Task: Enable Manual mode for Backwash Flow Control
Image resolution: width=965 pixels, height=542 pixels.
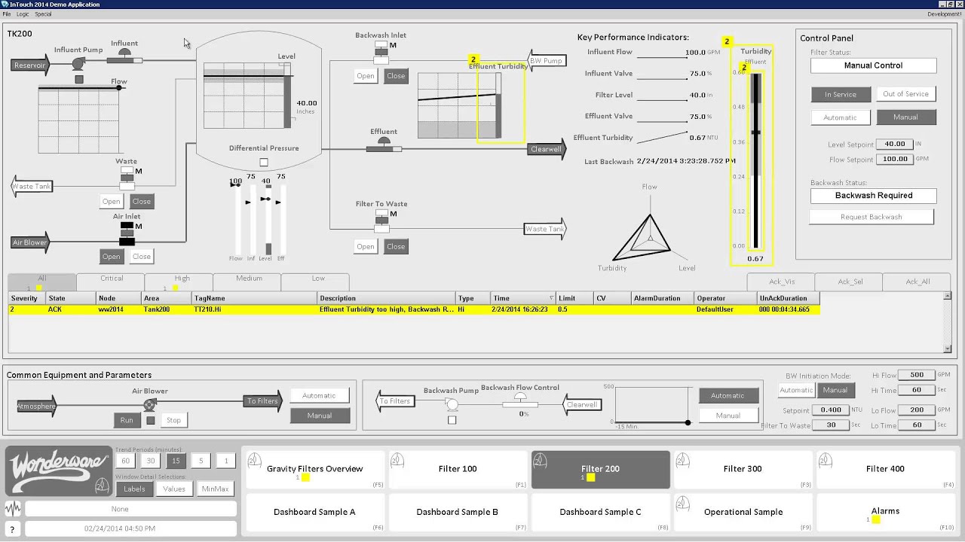Action: pos(728,415)
